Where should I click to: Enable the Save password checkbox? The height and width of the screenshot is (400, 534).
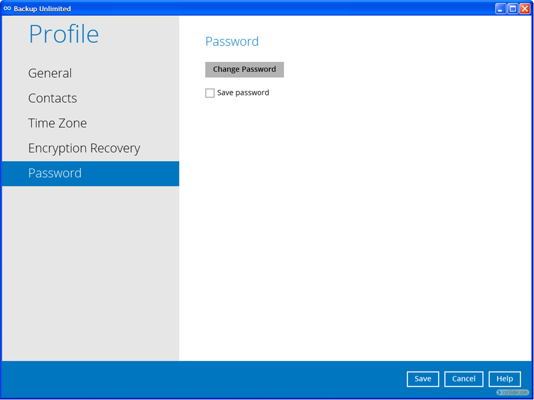coord(210,93)
